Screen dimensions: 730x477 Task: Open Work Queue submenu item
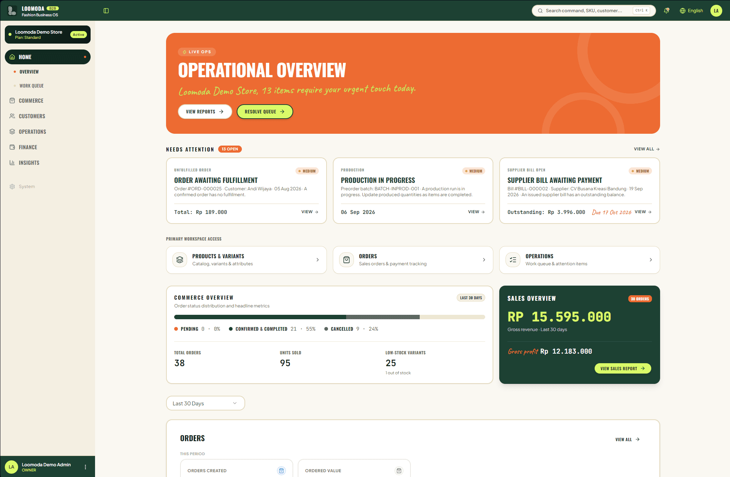click(31, 86)
